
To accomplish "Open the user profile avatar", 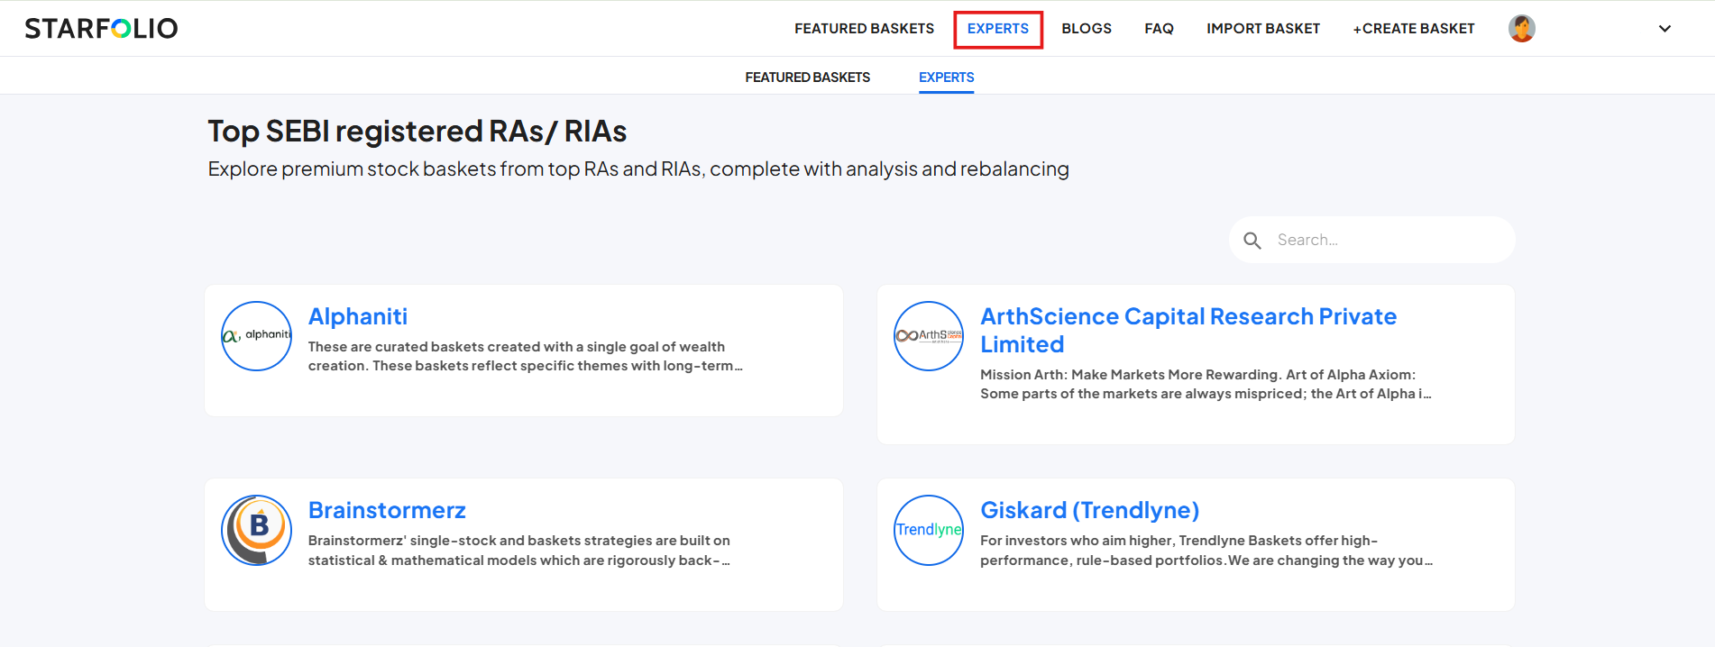I will pos(1522,29).
